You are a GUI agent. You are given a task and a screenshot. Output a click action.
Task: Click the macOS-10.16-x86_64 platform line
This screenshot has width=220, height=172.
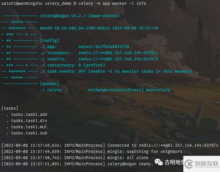[99, 28]
